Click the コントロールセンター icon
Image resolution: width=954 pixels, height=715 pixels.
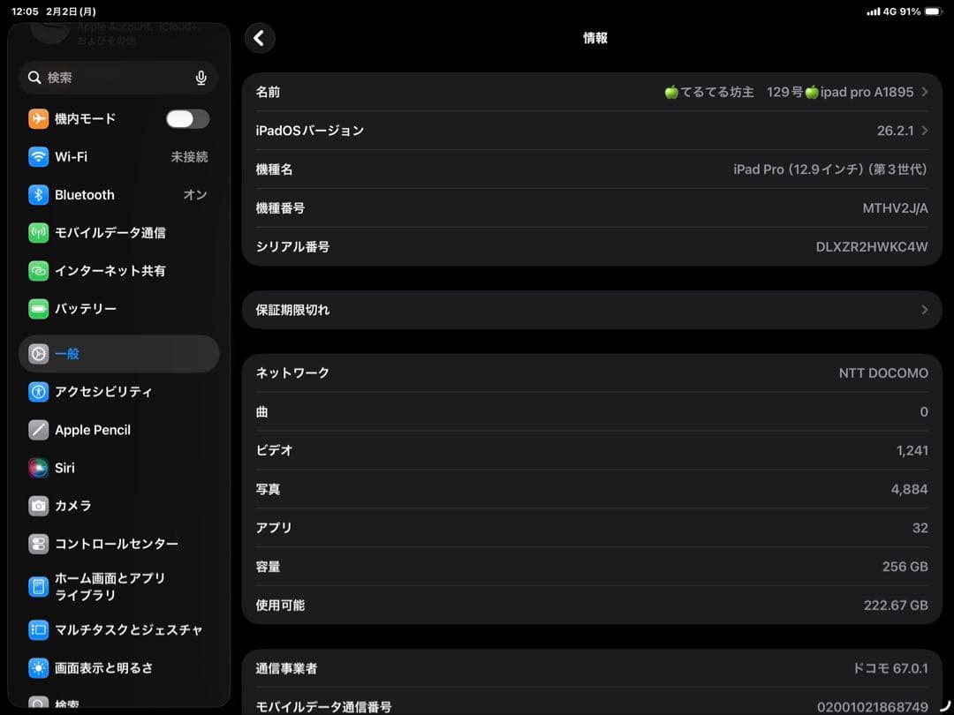point(39,544)
